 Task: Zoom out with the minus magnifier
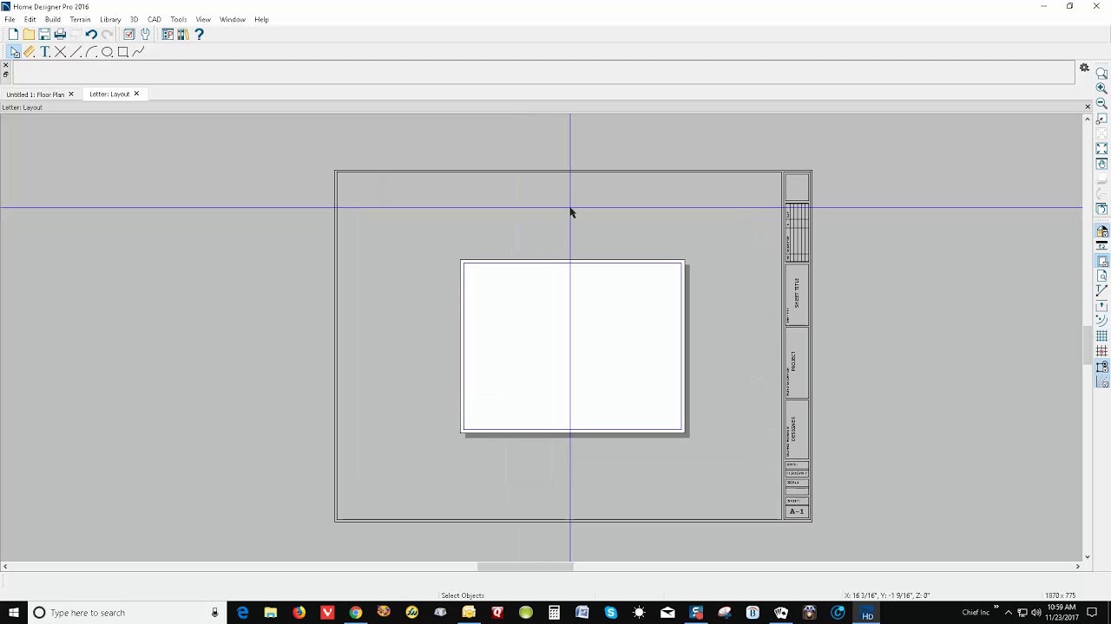click(x=1102, y=104)
